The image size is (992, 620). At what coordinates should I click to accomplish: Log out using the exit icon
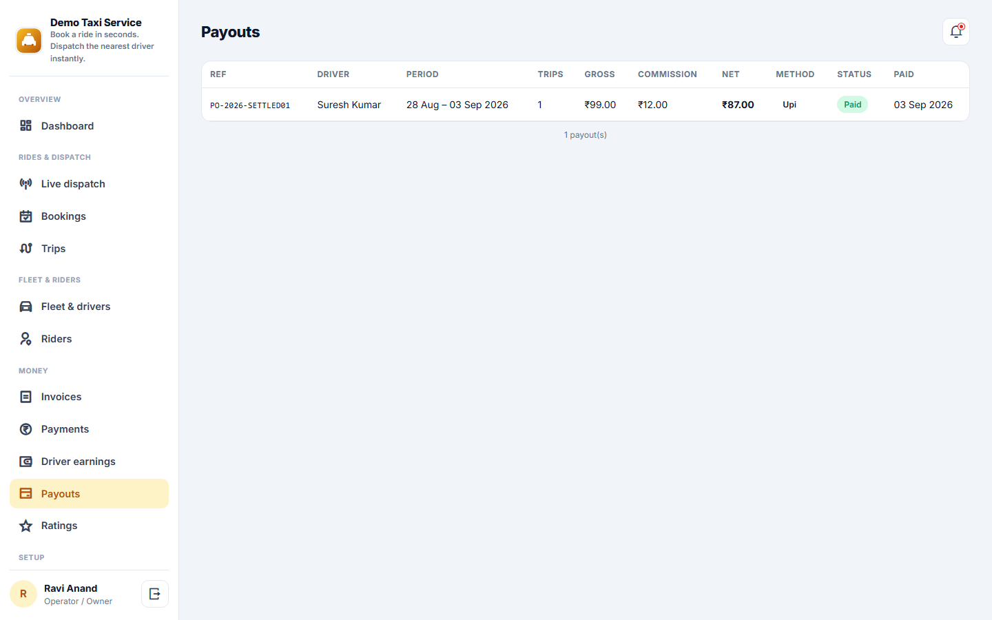click(x=155, y=594)
